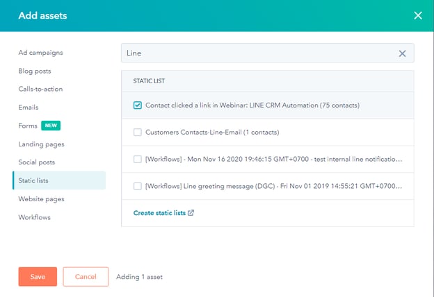Close the Add assets dialog
The image size is (434, 297).
tap(418, 15)
